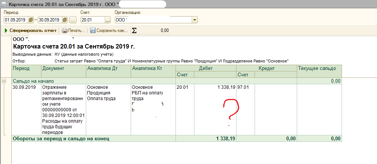Open calendar for period end date
Image resolution: width=377 pixels, height=164 pixels.
point(64,20)
